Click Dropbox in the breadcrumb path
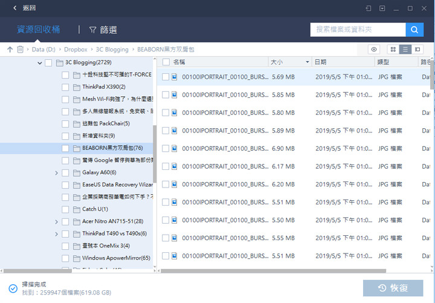Screen dimensions: 435x303 point(76,50)
